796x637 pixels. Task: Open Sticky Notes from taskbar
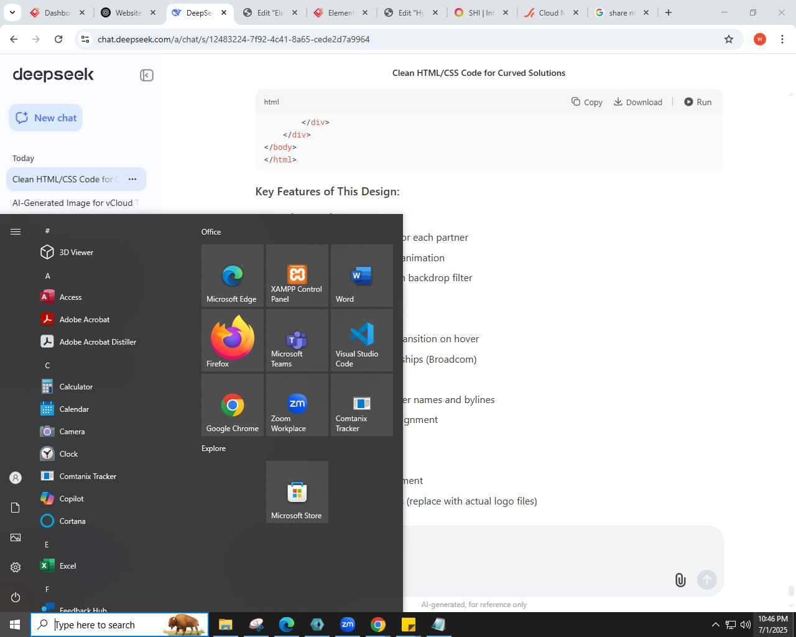click(x=409, y=625)
